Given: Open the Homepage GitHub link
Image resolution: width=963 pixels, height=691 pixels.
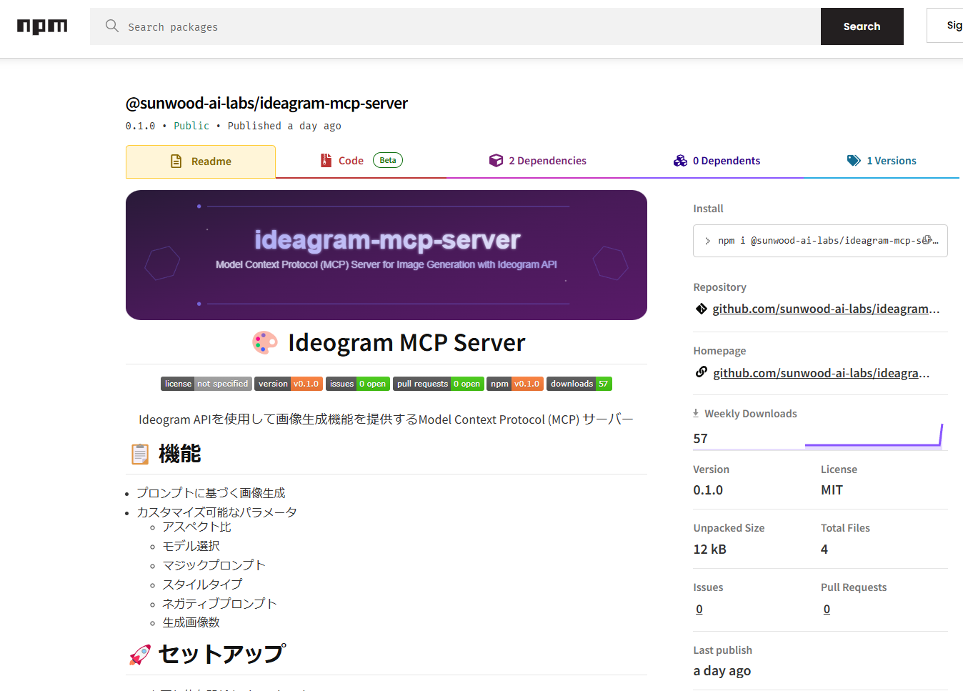Looking at the screenshot, I should point(821,373).
